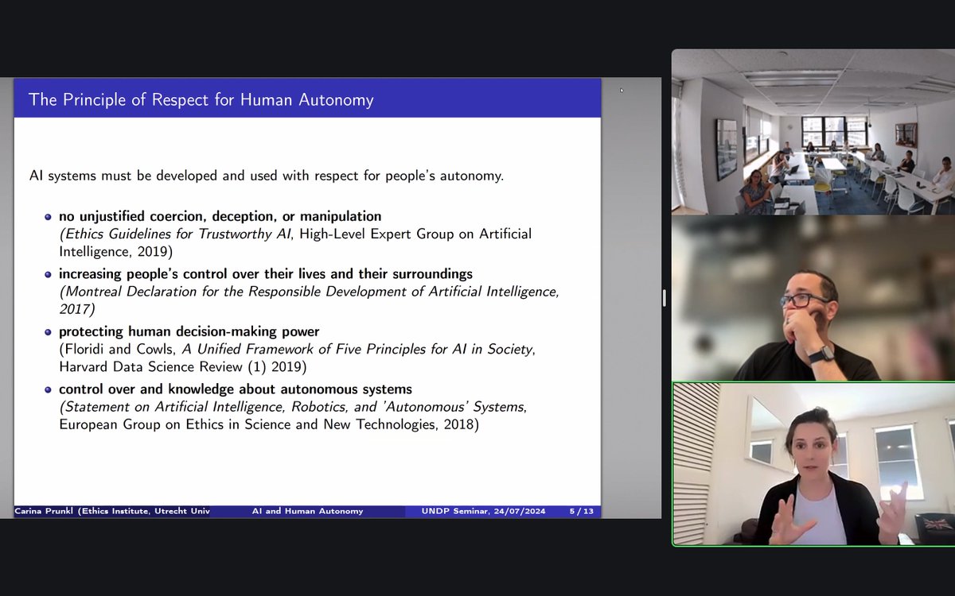
Task: Click footer 'UNDP Seminar, 24/07/2024'
Action: click(x=484, y=511)
